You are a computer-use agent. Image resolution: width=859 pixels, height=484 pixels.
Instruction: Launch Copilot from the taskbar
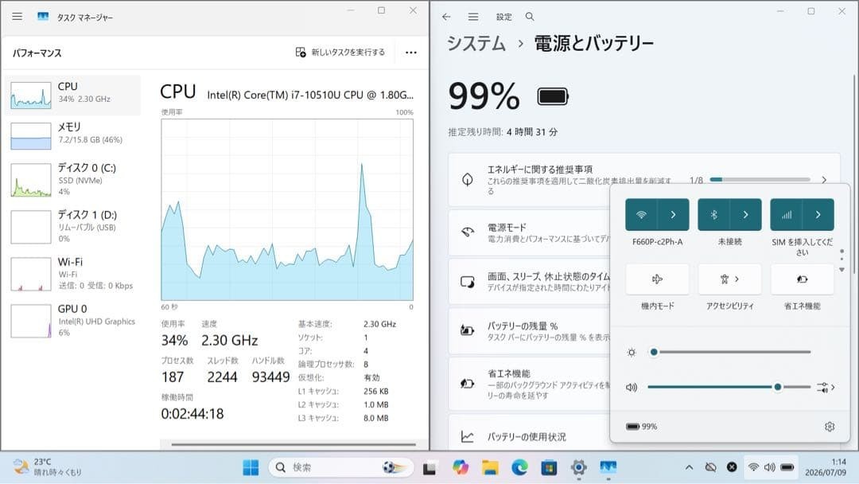pyautogui.click(x=461, y=467)
